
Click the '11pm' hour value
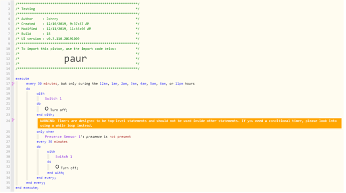(x=179, y=84)
